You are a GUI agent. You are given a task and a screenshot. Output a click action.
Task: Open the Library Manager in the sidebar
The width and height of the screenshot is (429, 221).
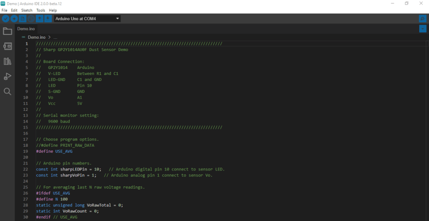7,61
